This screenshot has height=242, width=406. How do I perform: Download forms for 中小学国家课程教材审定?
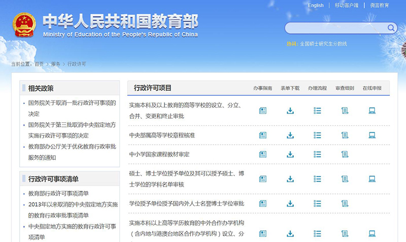[x=290, y=155]
